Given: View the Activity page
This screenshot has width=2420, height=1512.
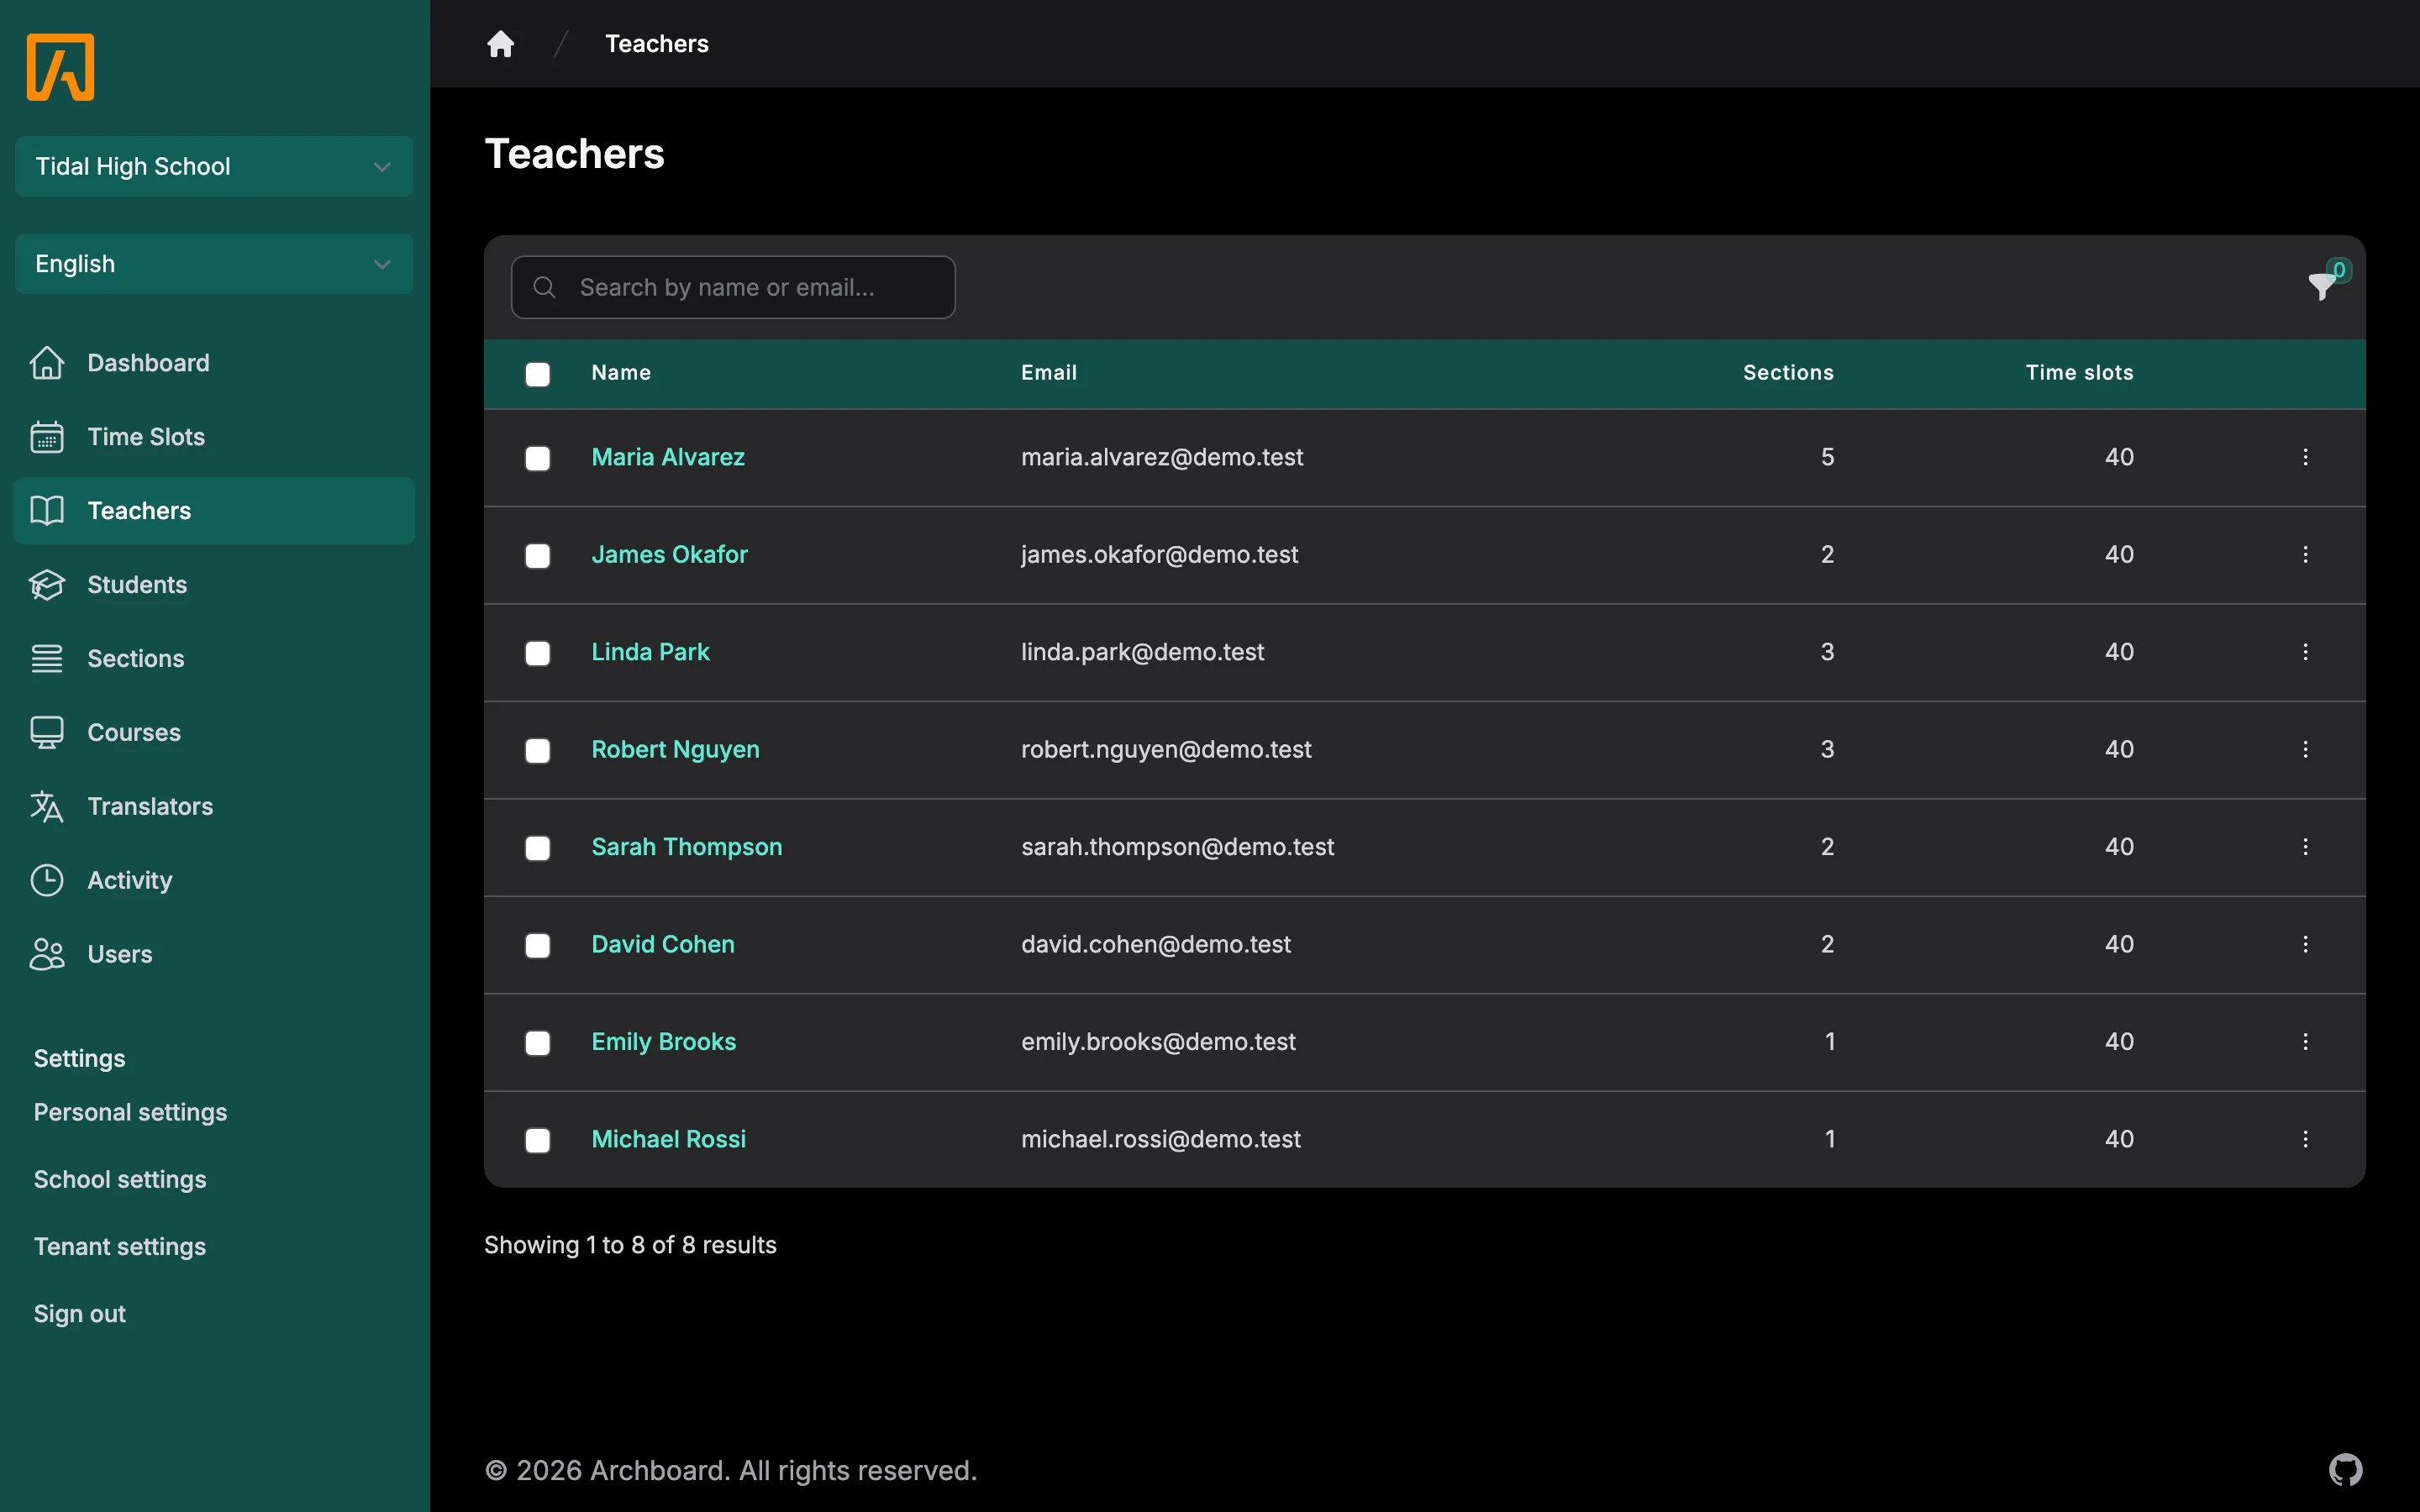Looking at the screenshot, I should [x=214, y=881].
